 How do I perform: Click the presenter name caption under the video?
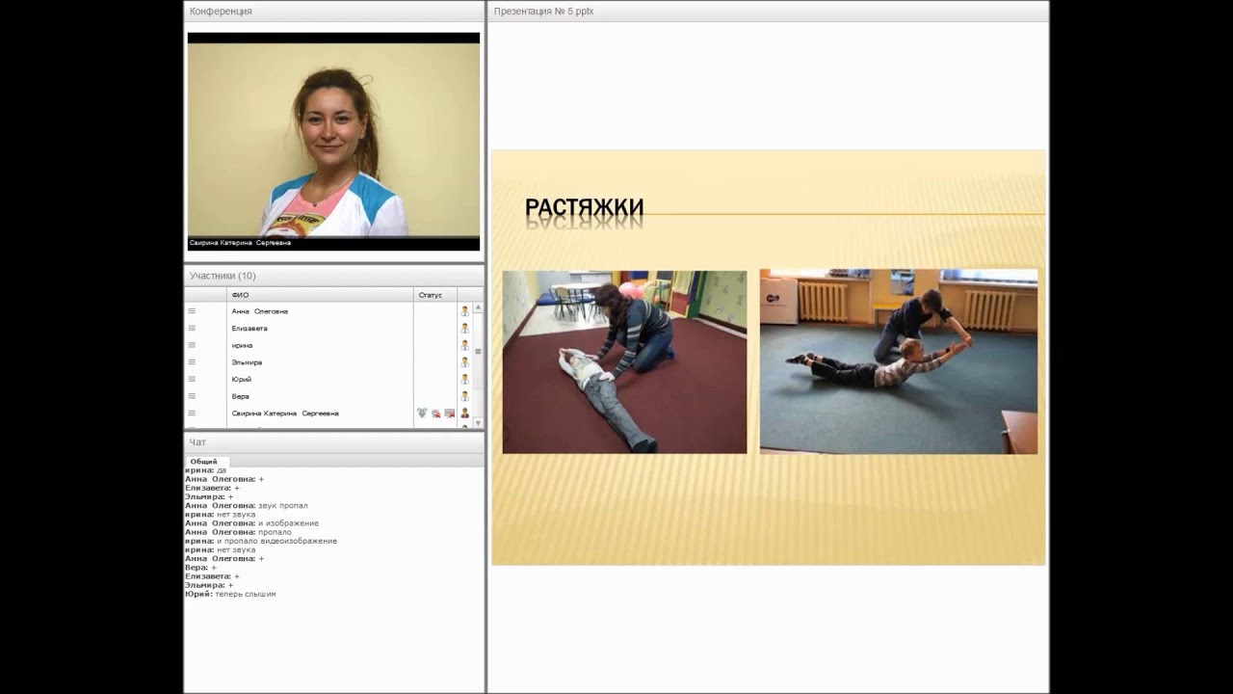pyautogui.click(x=240, y=243)
